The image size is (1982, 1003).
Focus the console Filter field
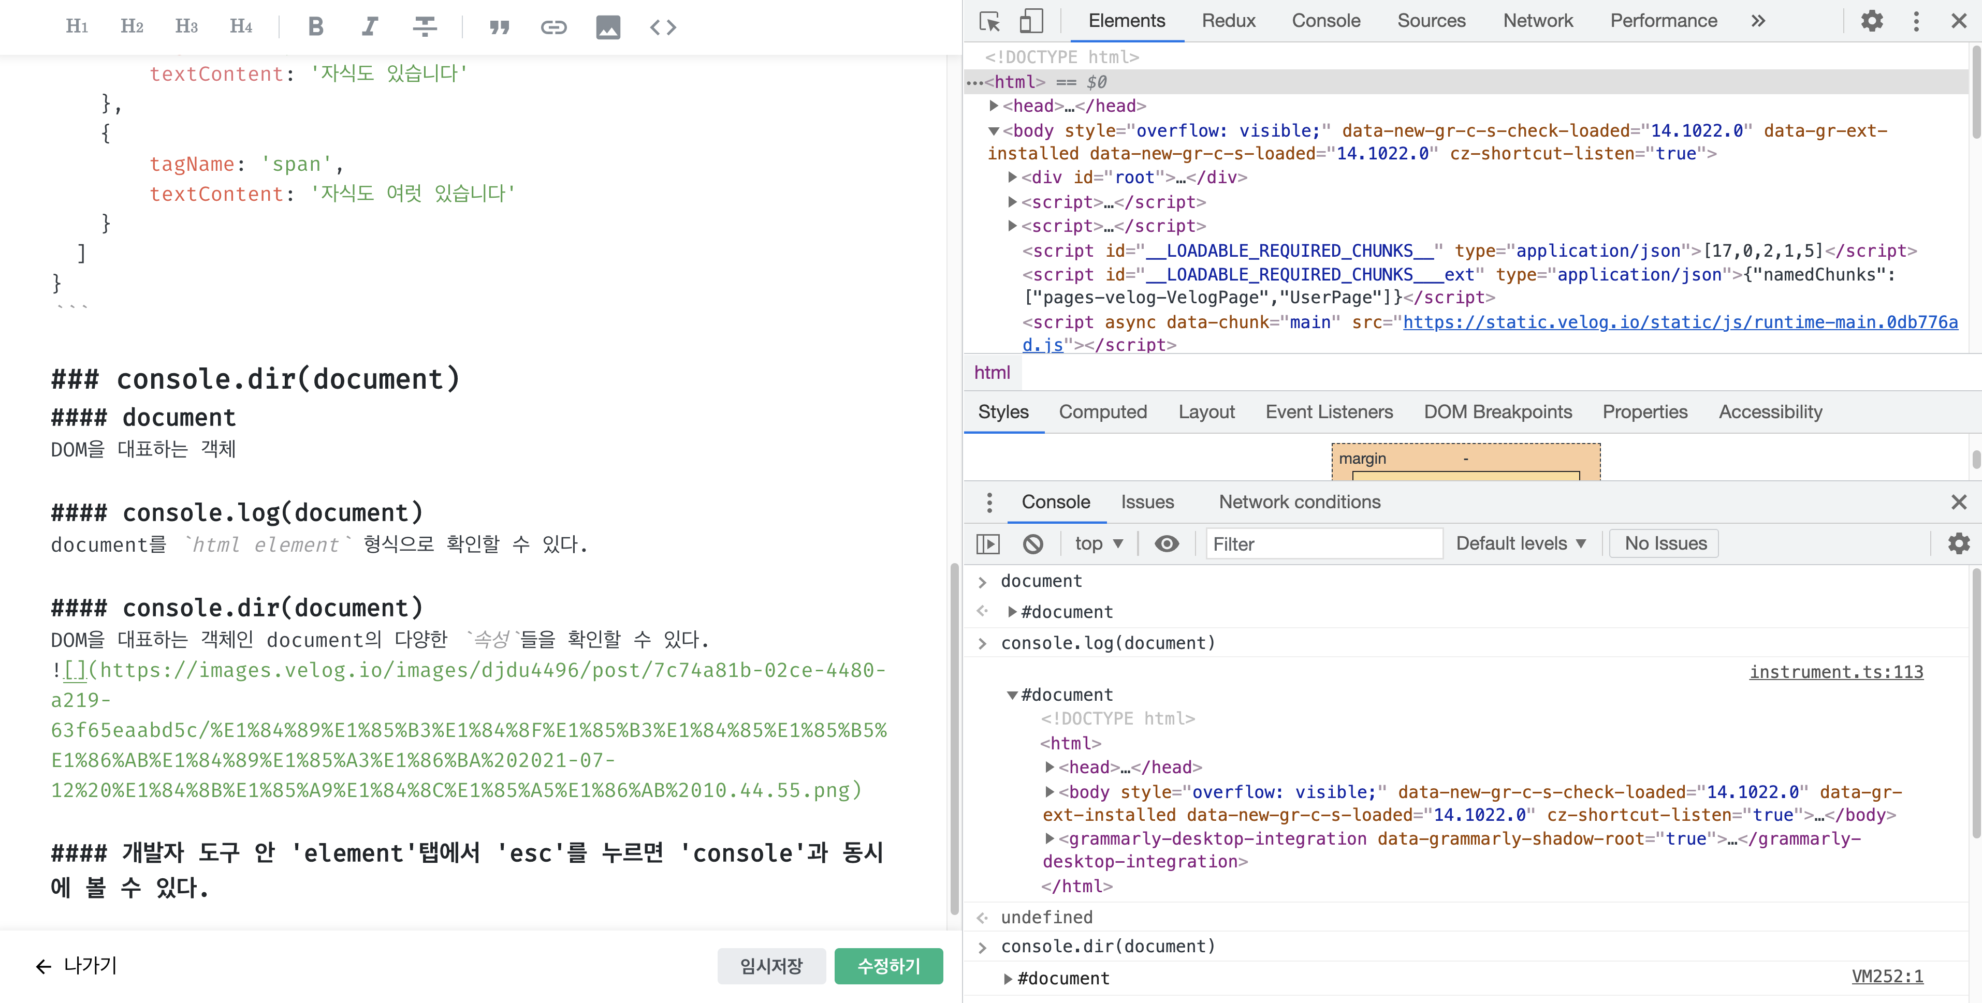click(x=1323, y=544)
